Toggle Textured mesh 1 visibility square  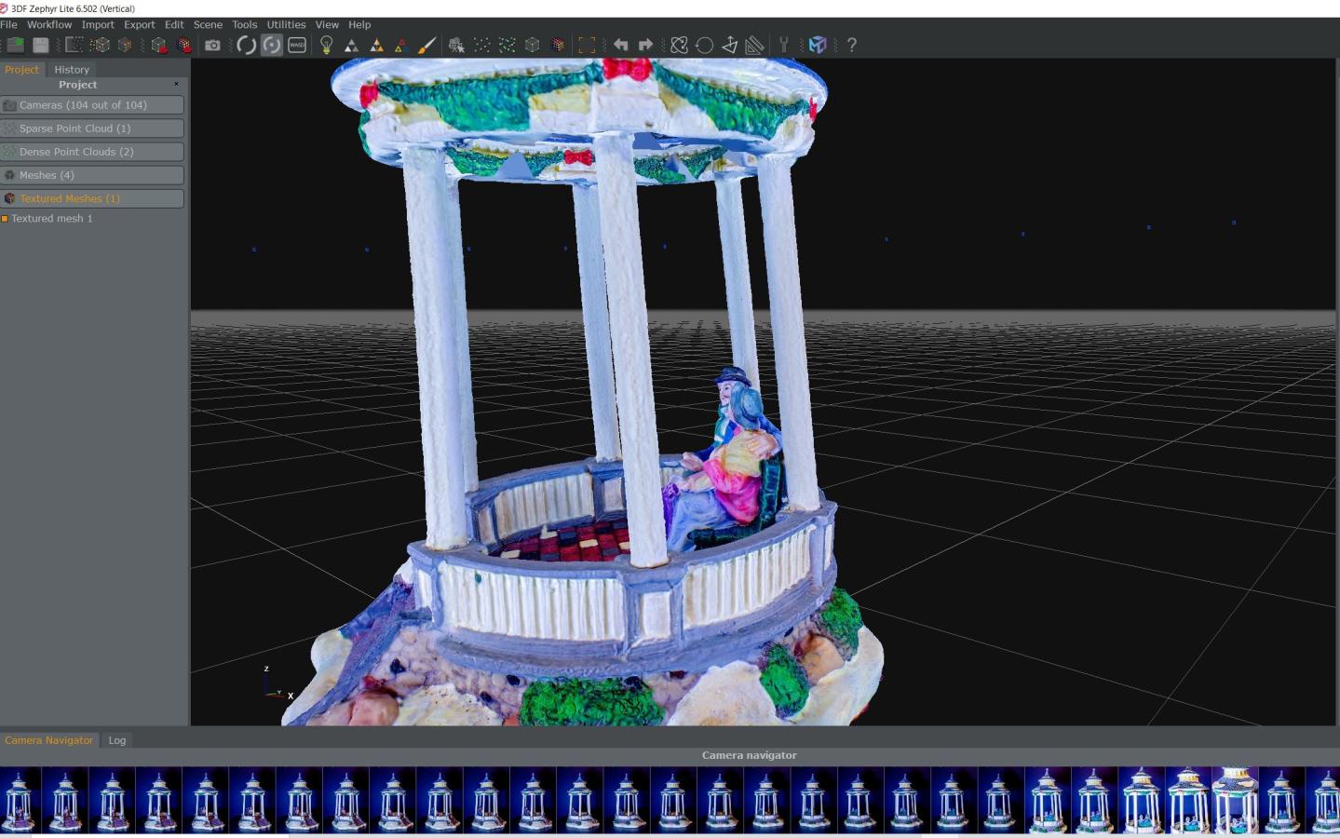[5, 219]
